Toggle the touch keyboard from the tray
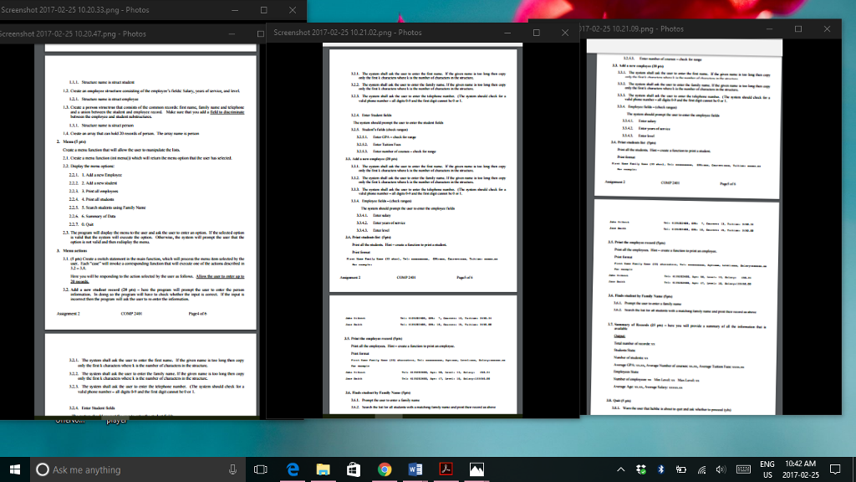 [x=744, y=469]
